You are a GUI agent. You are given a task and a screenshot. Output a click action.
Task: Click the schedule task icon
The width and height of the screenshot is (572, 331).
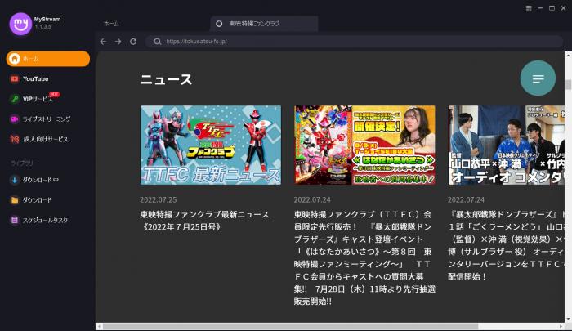coord(15,221)
